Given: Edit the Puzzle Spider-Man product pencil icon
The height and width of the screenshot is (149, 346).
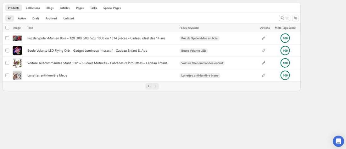Looking at the screenshot, I should (264, 38).
